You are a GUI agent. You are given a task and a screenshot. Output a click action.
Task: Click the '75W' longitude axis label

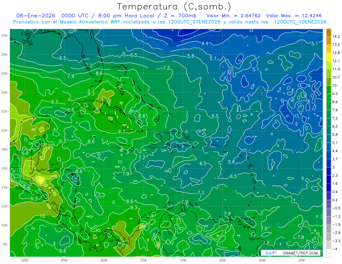(143, 260)
